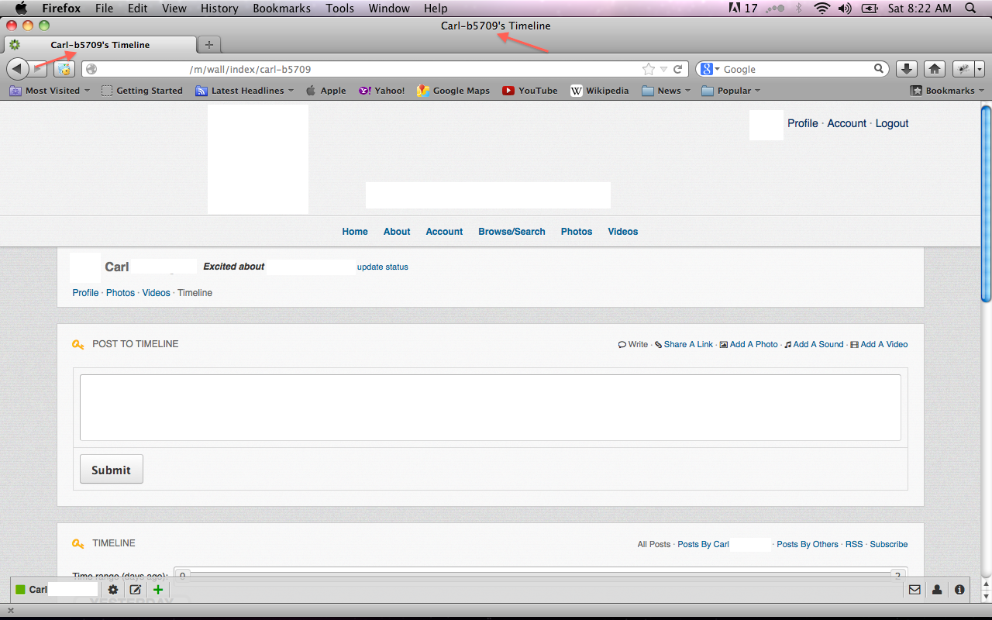Click the compose pencil icon in chat bar
Viewport: 992px width, 620px height.
click(136, 590)
